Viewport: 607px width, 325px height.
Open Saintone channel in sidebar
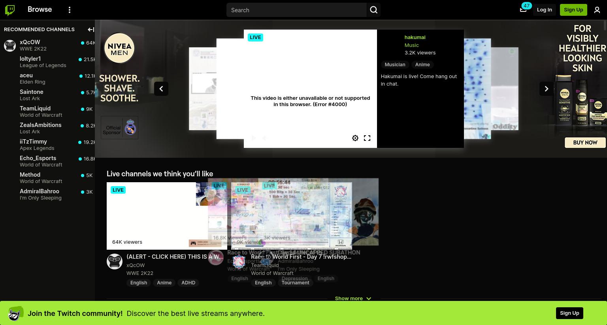click(x=47, y=95)
